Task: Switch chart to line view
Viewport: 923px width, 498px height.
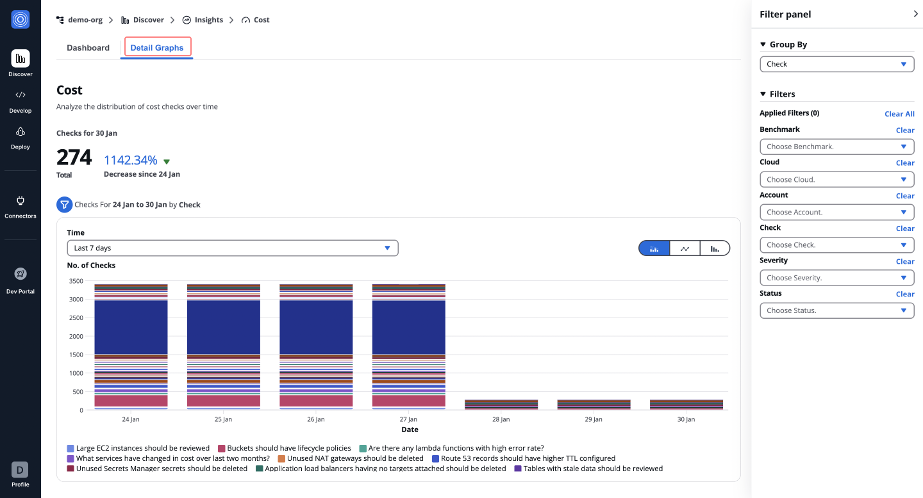Action: 684,248
